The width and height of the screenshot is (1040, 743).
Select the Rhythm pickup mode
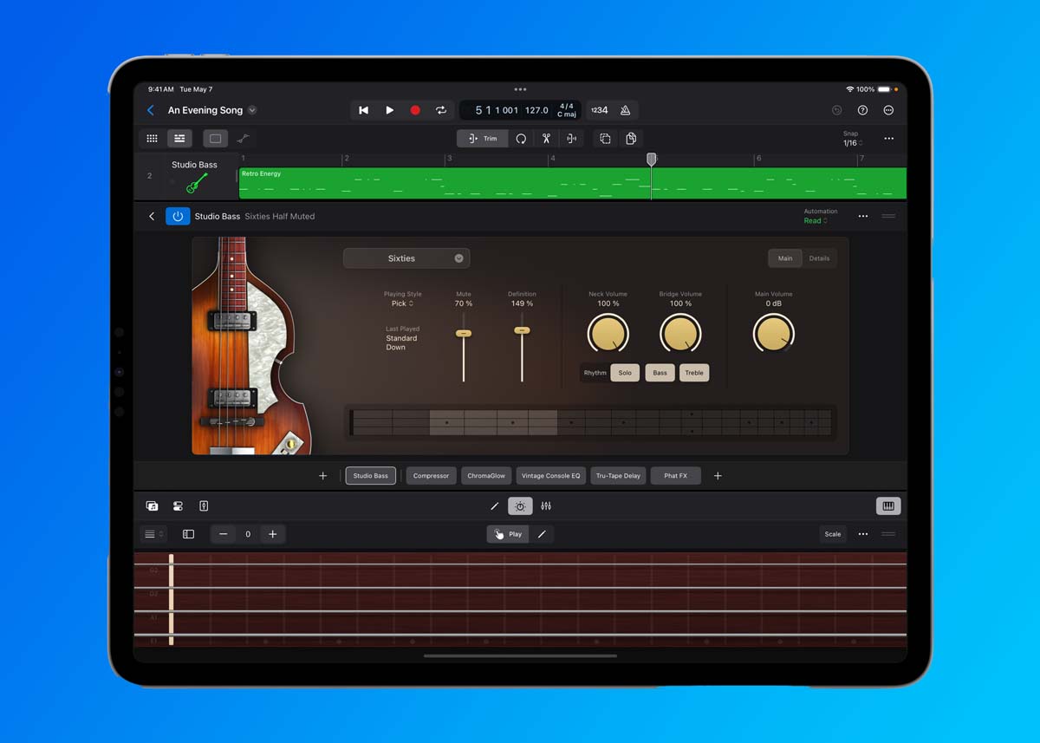click(x=595, y=373)
